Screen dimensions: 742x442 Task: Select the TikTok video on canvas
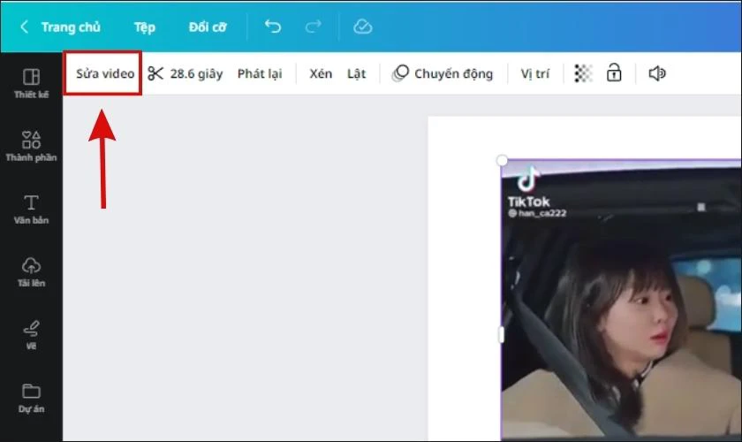coord(621,300)
